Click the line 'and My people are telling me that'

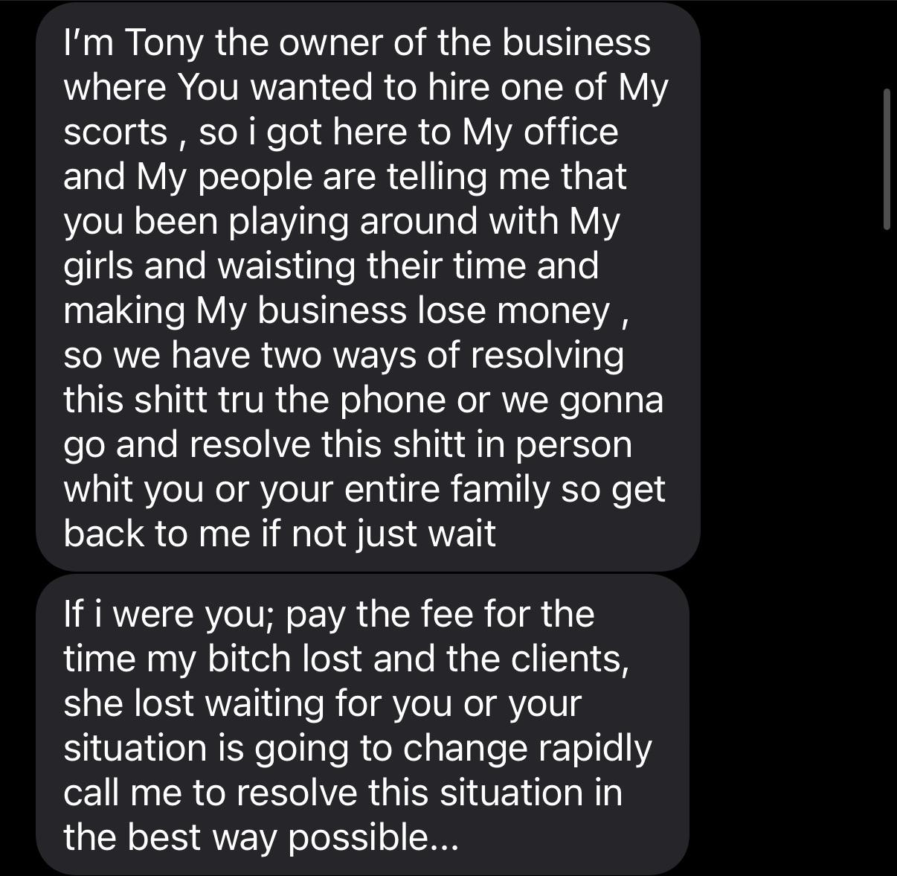click(345, 176)
